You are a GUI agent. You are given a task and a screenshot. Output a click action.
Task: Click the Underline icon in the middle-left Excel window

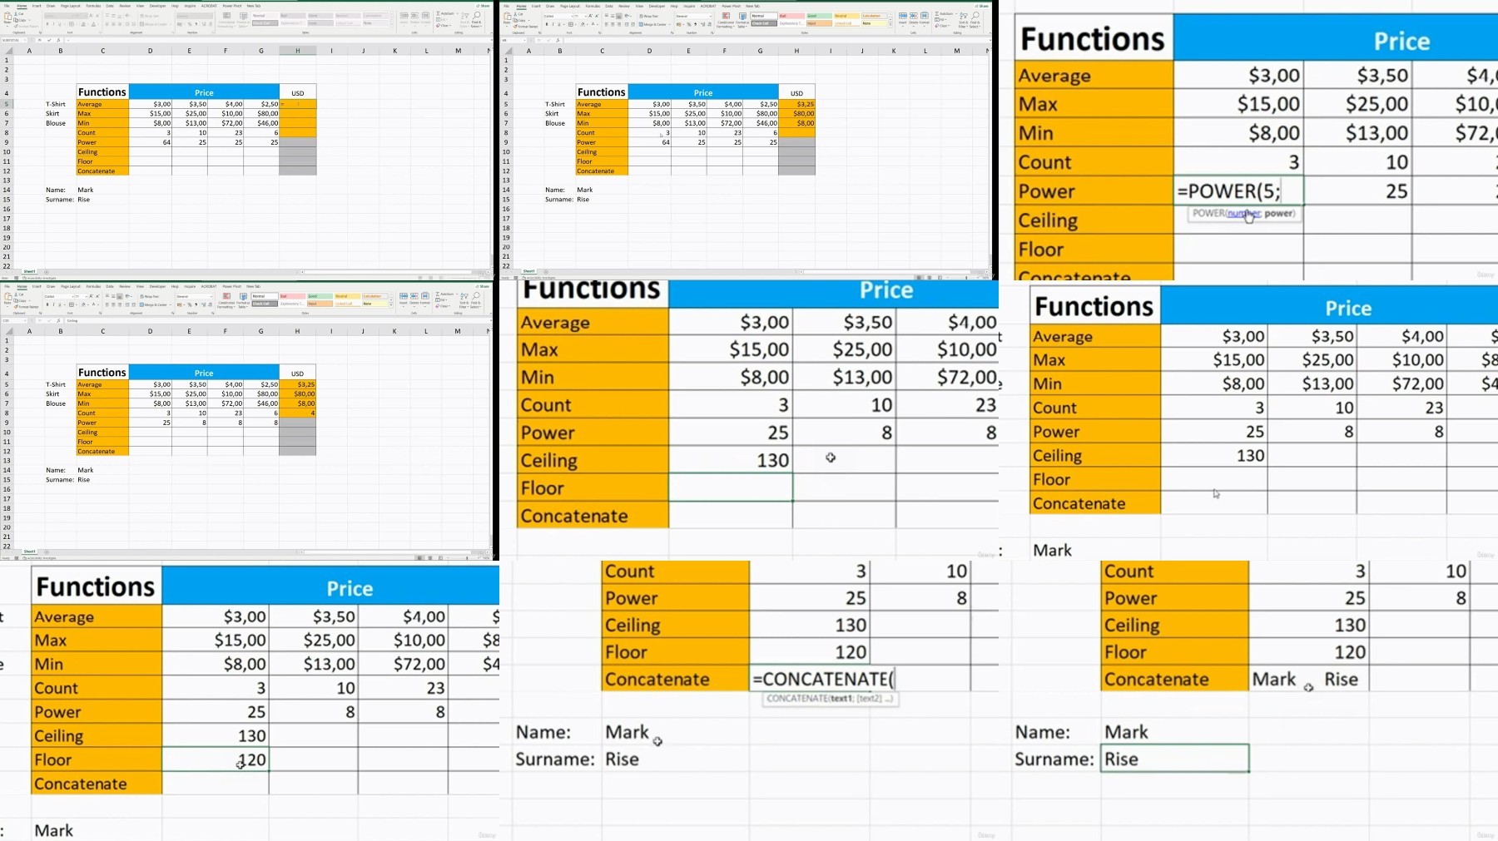pyautogui.click(x=60, y=304)
